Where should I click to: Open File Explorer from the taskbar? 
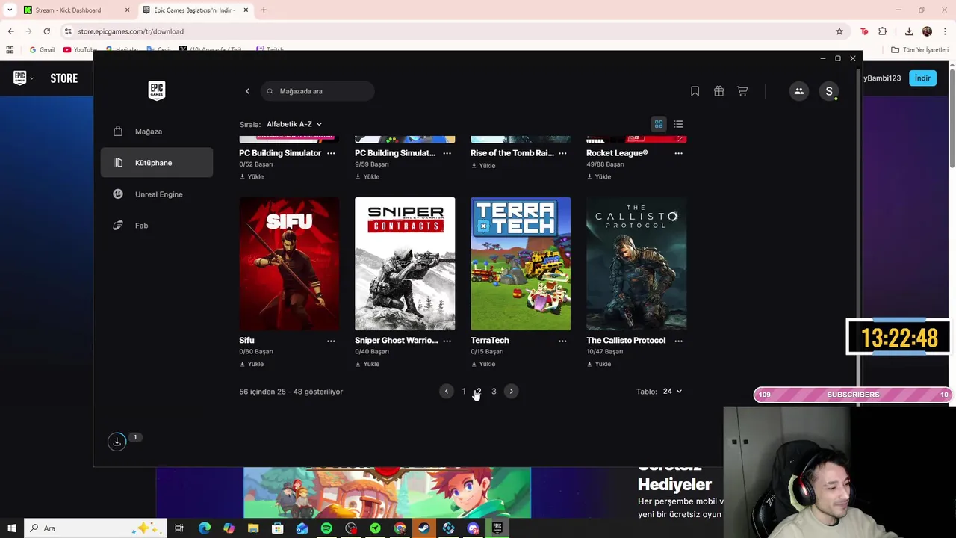point(253,528)
